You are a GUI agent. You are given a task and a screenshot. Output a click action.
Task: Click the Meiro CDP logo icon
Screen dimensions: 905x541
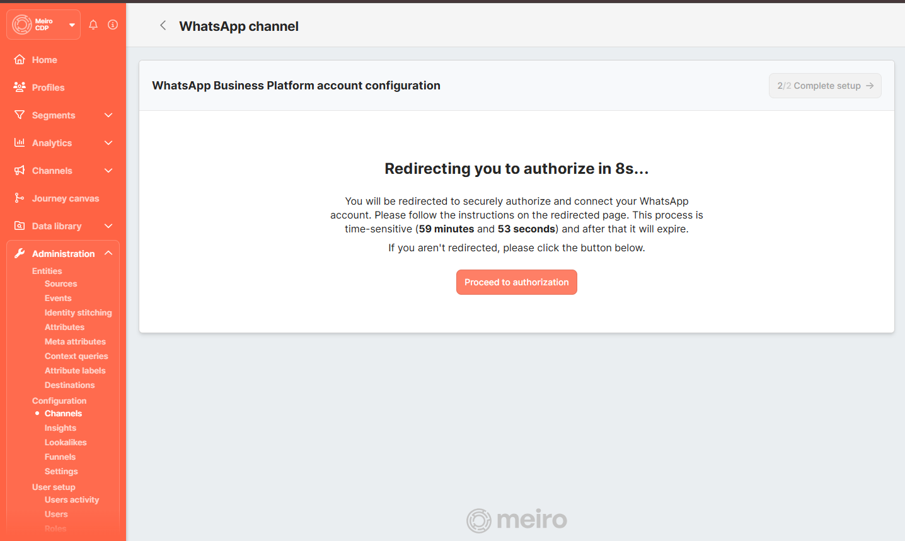(22, 25)
